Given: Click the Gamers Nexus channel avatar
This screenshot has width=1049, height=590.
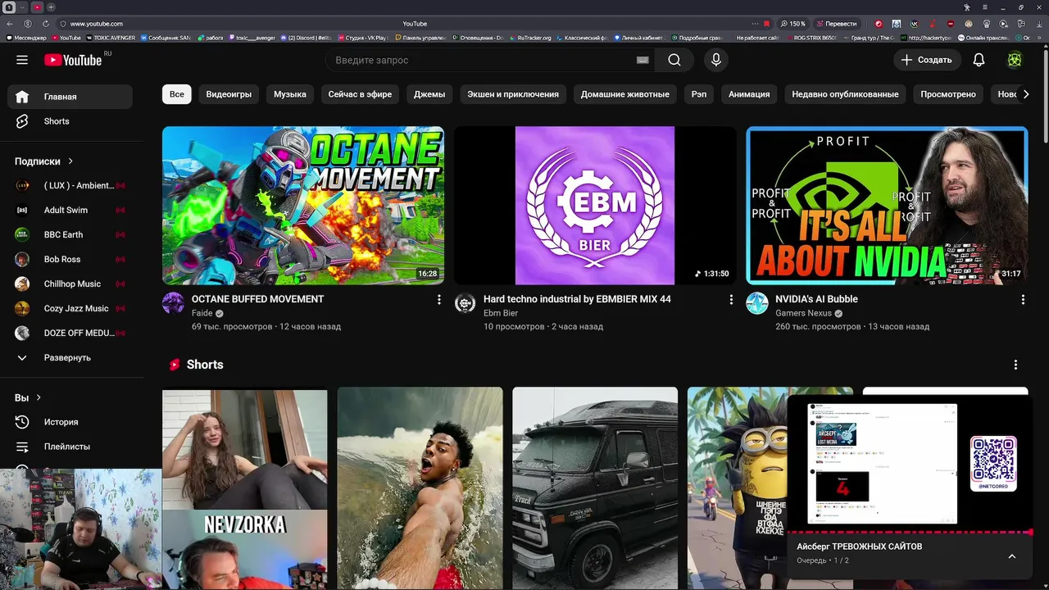Looking at the screenshot, I should [757, 303].
